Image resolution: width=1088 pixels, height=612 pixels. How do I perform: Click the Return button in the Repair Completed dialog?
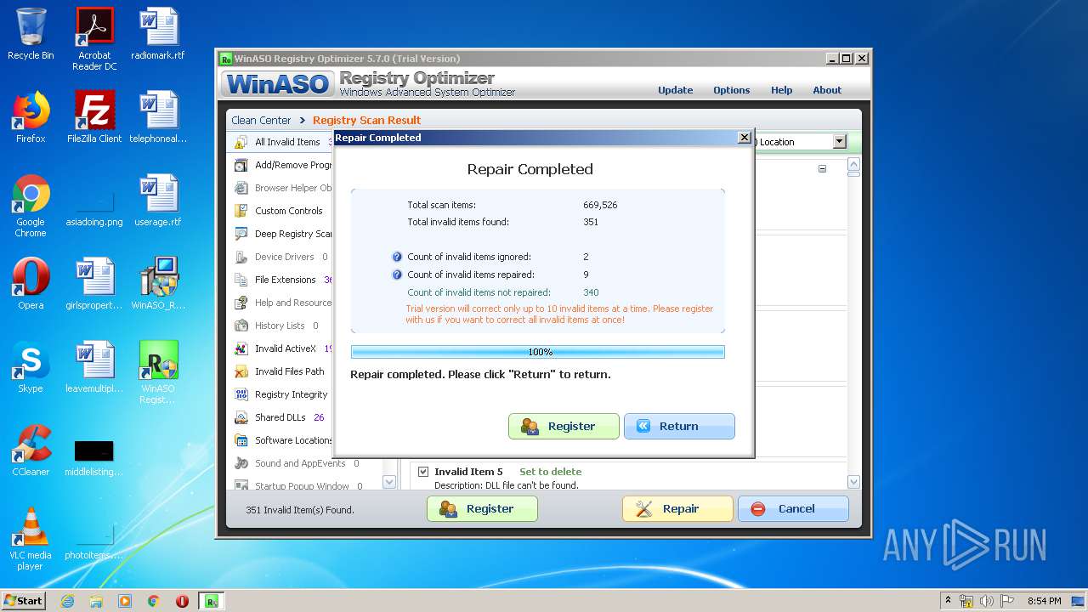point(679,426)
